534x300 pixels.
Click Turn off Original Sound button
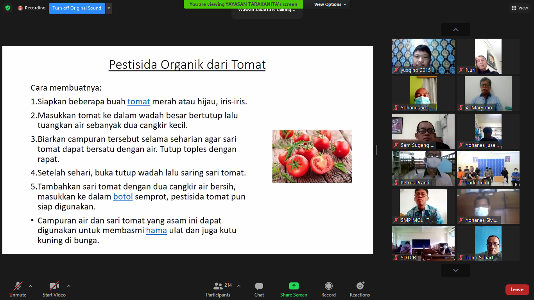click(77, 8)
